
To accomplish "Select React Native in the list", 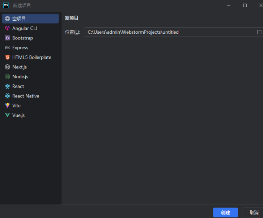I will click(30, 96).
